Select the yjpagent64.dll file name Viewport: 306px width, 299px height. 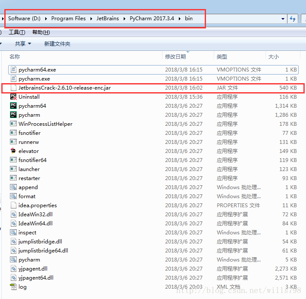[36, 278]
